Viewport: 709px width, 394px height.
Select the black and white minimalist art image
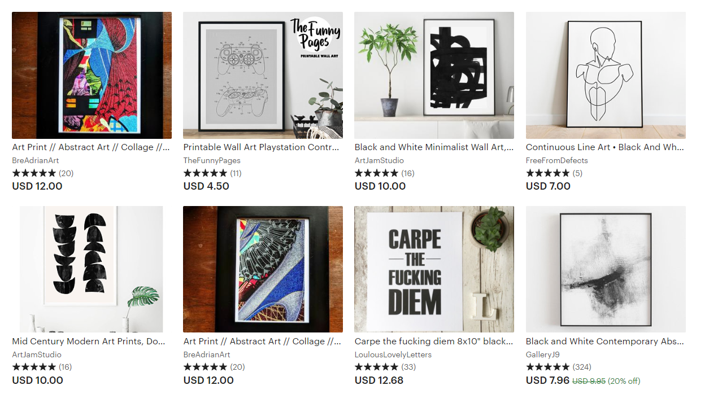[x=434, y=75]
